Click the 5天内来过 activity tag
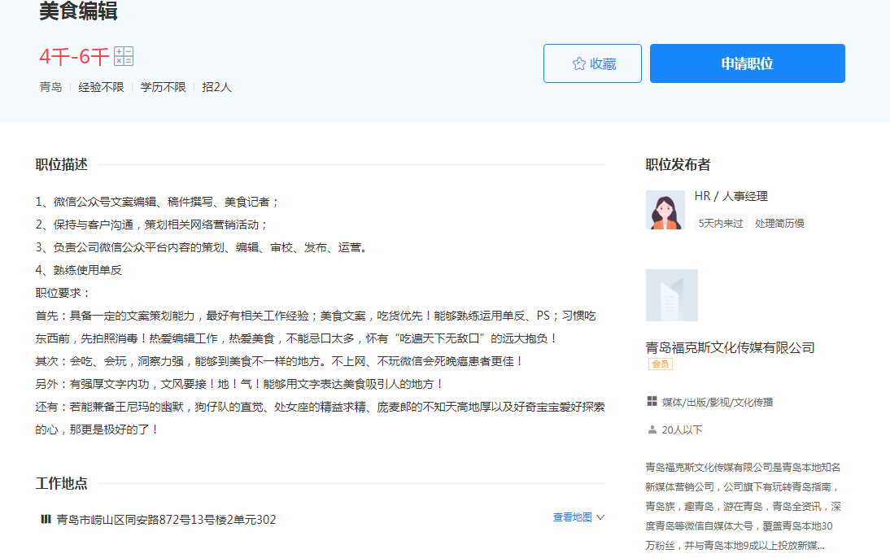Screen dimensions: 890x558 click(721, 223)
